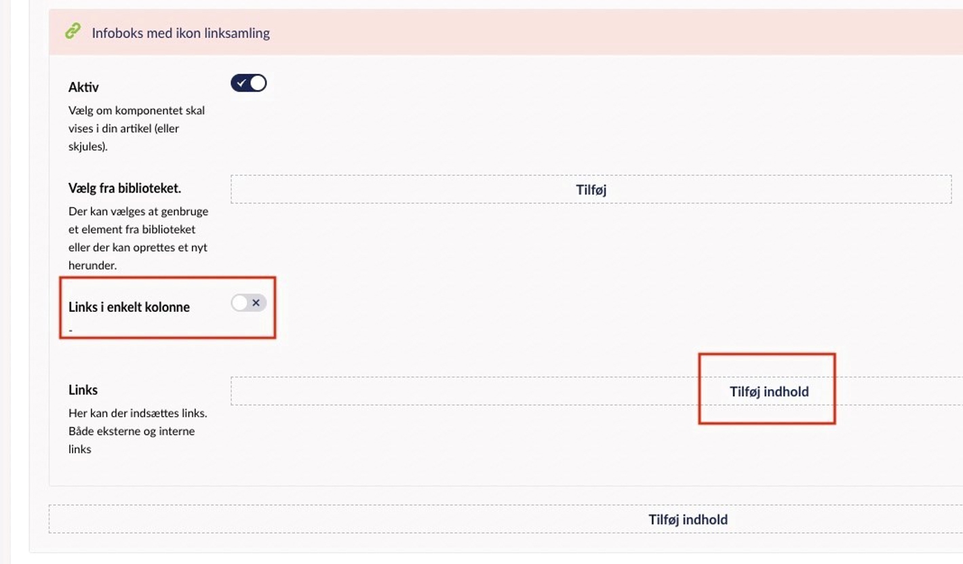
Task: Click the X icon in the column toggle
Action: [x=256, y=303]
